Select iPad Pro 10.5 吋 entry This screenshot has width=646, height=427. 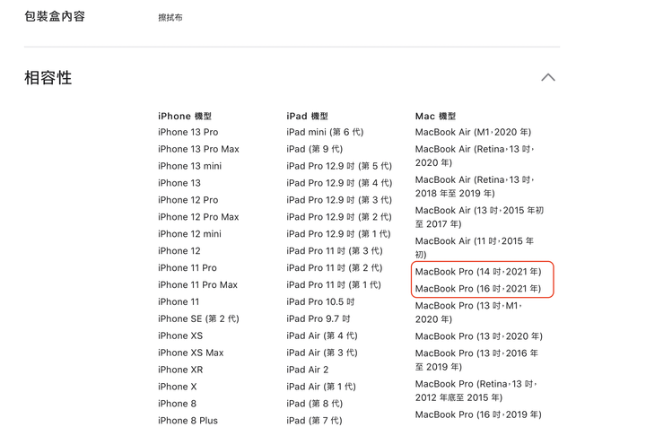point(320,301)
